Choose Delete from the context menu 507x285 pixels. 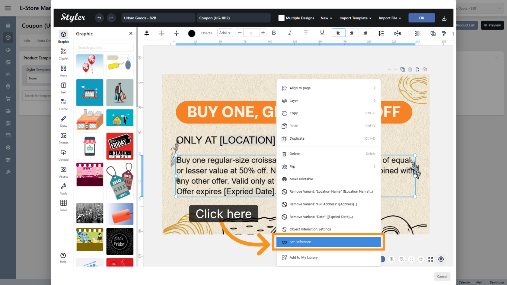pos(329,154)
